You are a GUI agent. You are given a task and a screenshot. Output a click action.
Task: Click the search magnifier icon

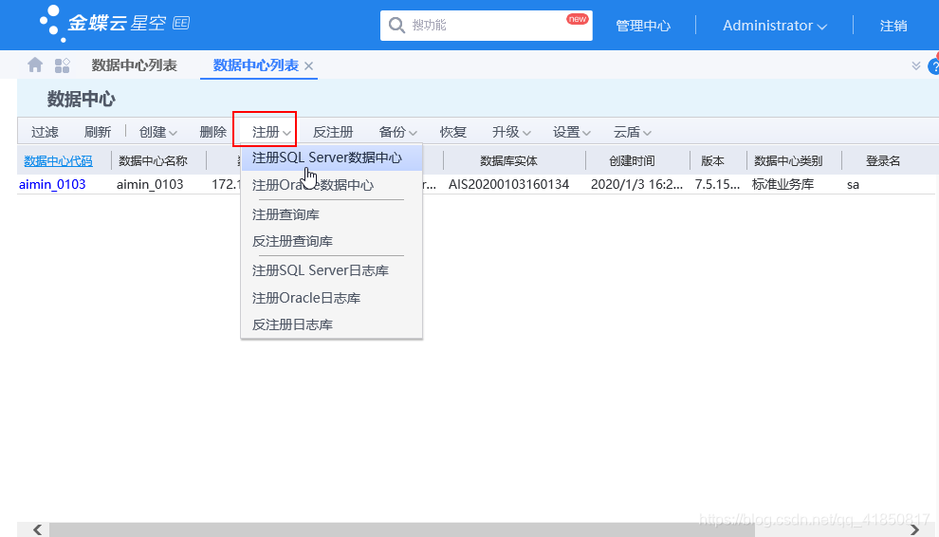pos(396,26)
